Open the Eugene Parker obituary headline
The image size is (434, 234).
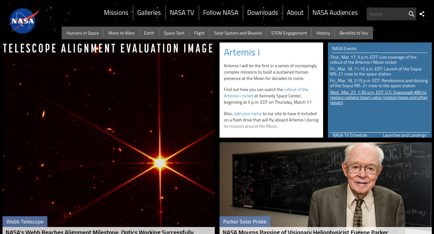pyautogui.click(x=305, y=231)
